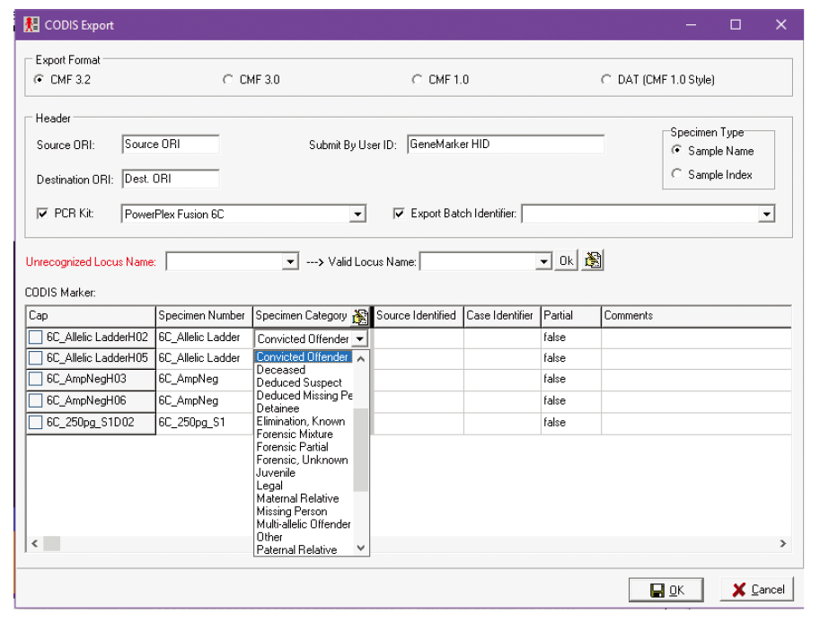Click the Destination ORI input field

[171, 179]
